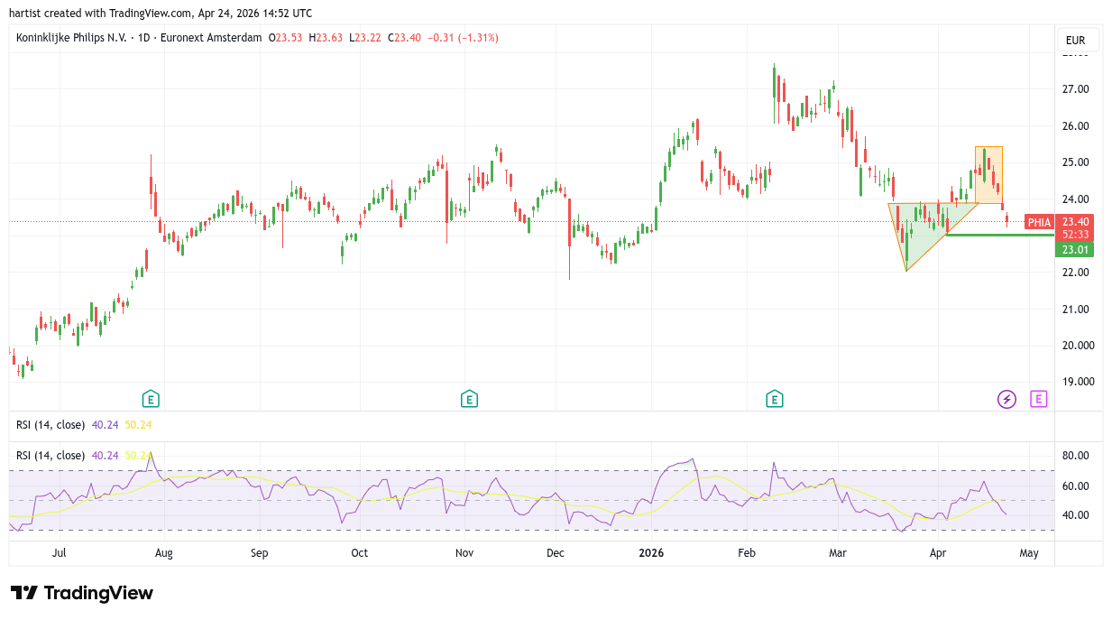Click the TradingView logo at the bottom left

(x=82, y=593)
